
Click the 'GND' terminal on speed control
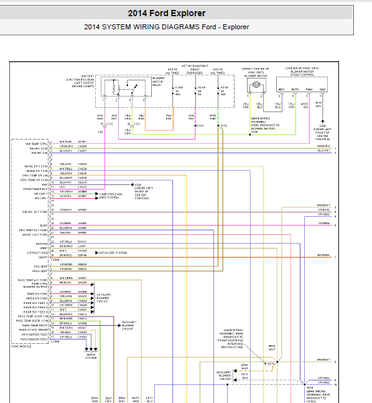[x=322, y=90]
